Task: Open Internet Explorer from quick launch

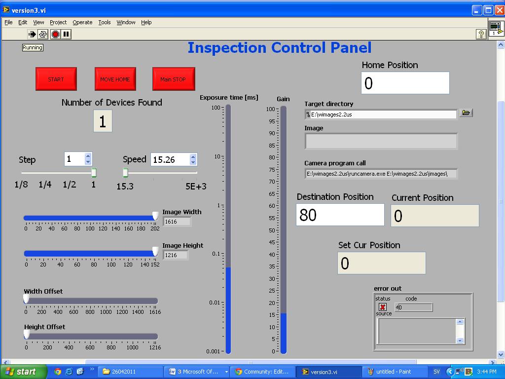Action: (69, 372)
